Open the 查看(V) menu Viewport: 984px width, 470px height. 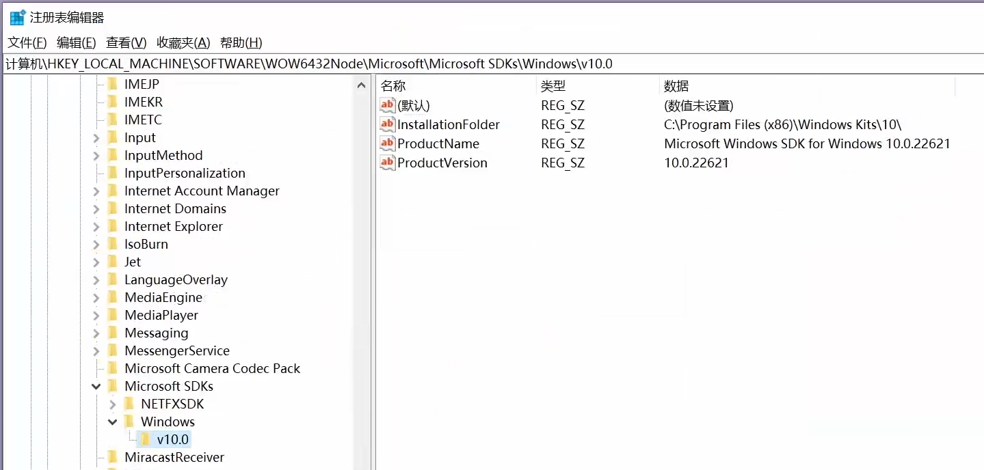126,43
